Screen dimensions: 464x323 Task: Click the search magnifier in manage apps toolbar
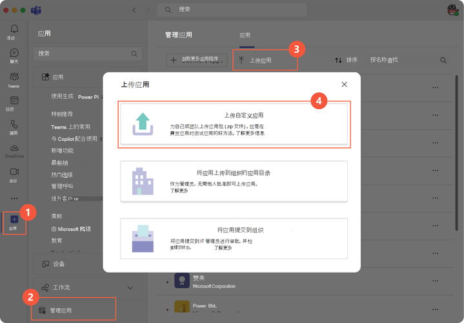tap(443, 60)
